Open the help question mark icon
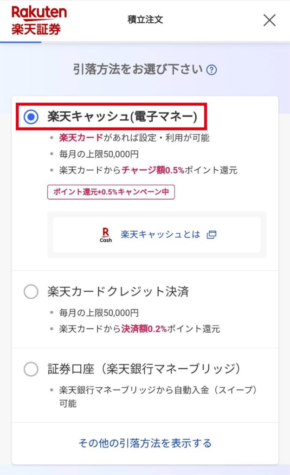Screen dimensions: 290x475 [x=212, y=70]
